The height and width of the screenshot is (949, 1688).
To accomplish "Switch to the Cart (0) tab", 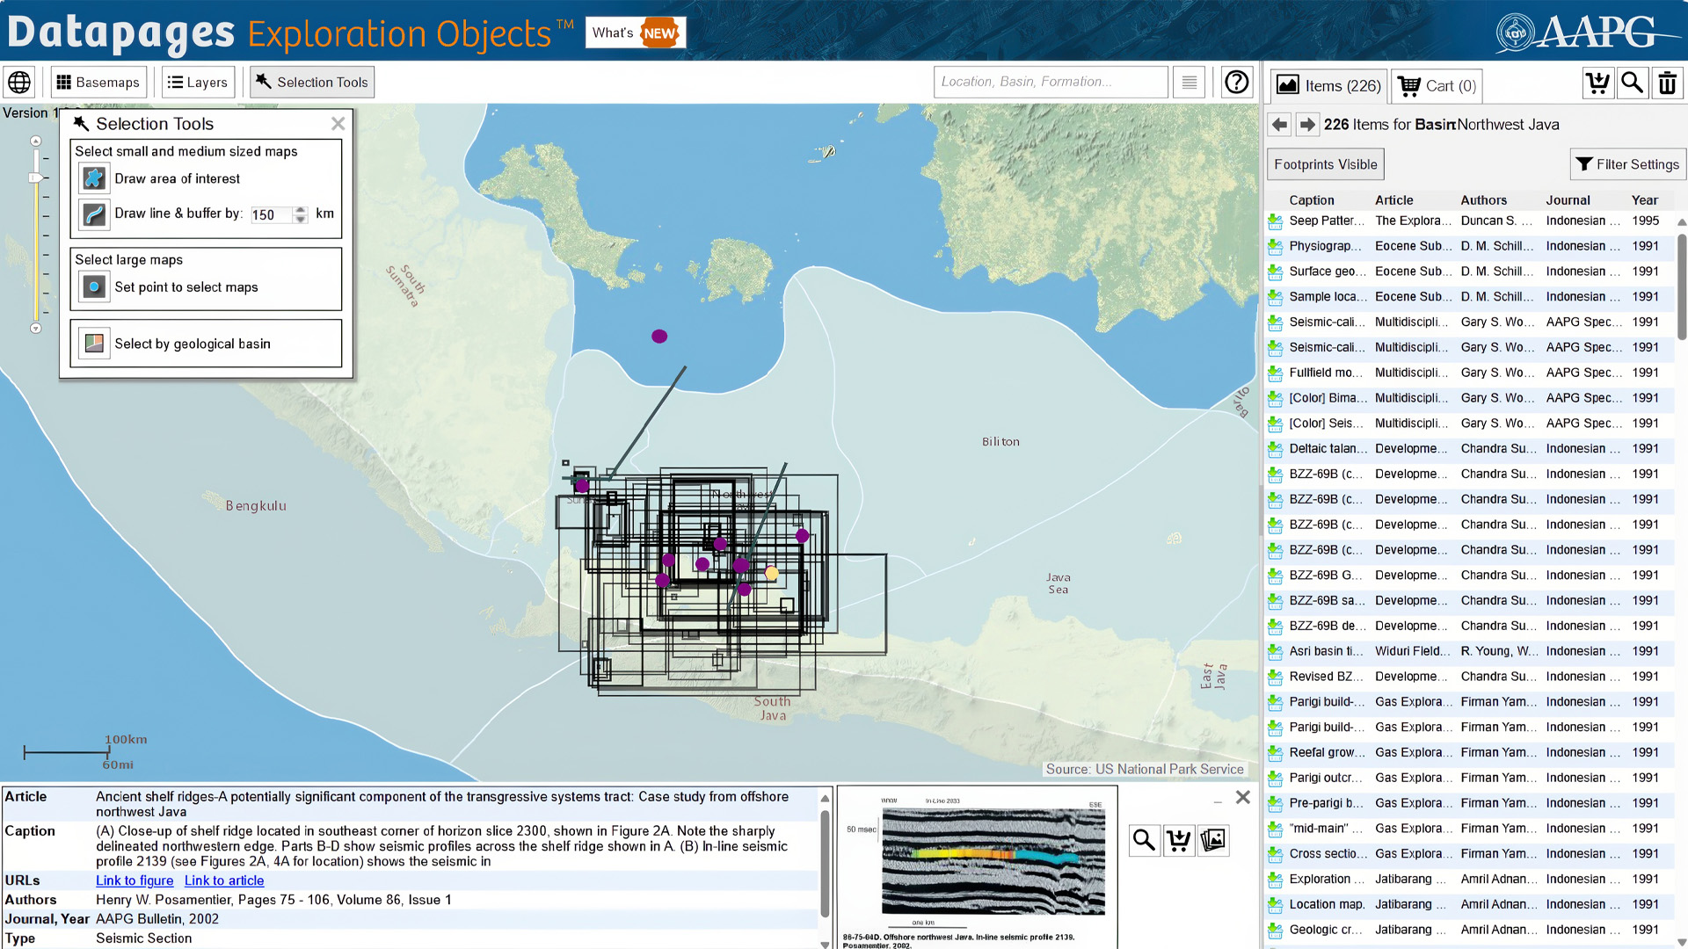I will (1437, 86).
